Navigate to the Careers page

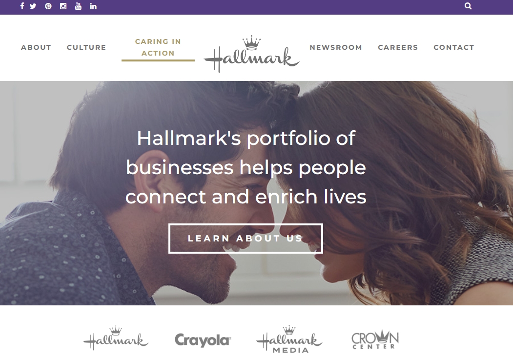398,47
